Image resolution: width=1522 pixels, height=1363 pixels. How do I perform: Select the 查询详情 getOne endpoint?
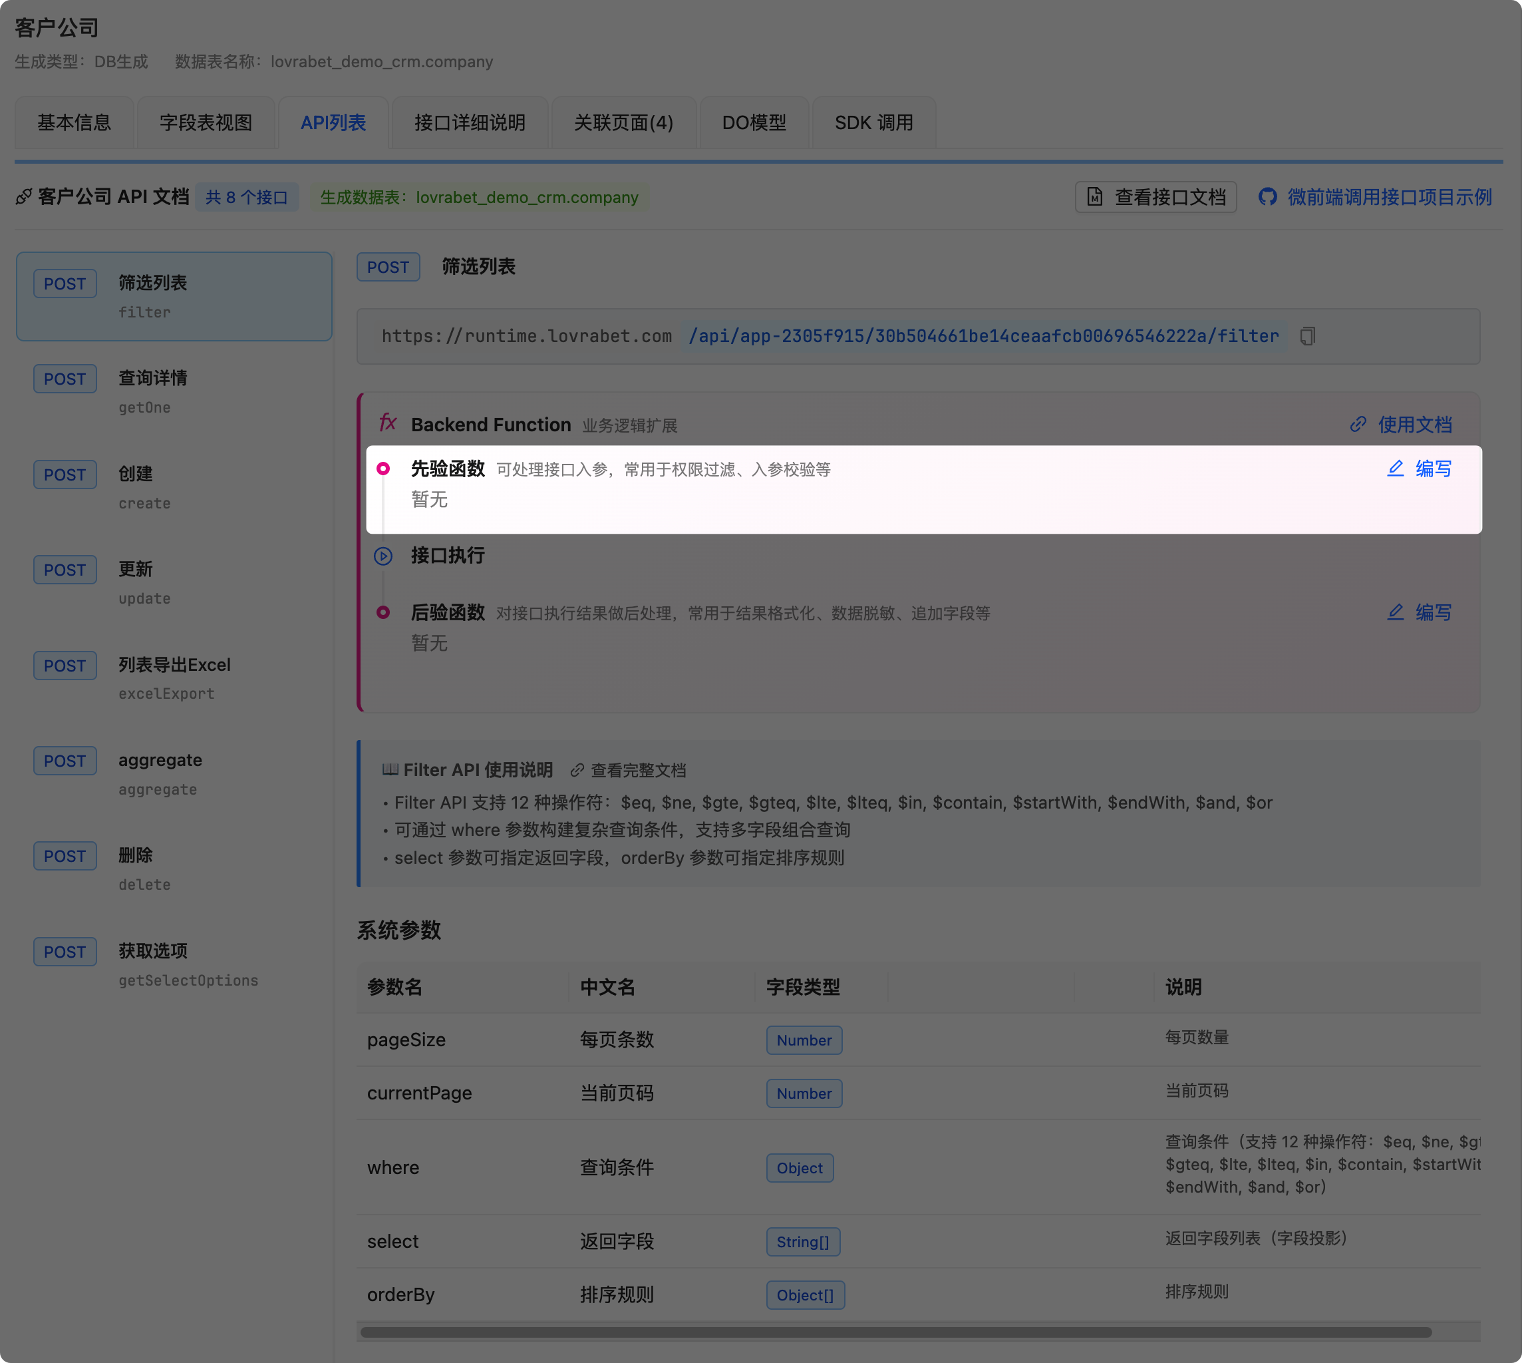(174, 392)
